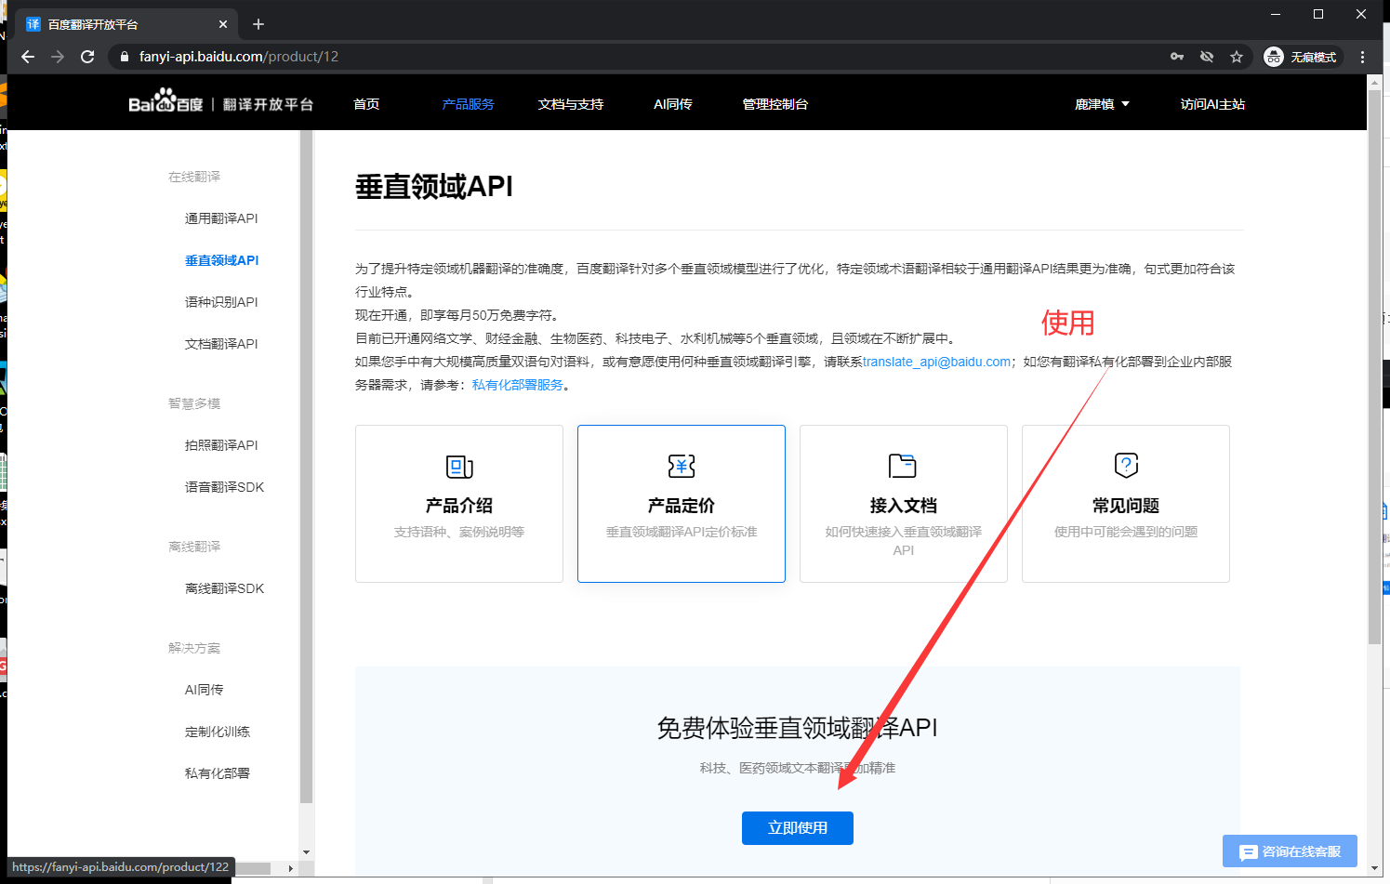Close the 百度翻译开放平台 tab
Image resolution: width=1390 pixels, height=884 pixels.
pyautogui.click(x=223, y=24)
